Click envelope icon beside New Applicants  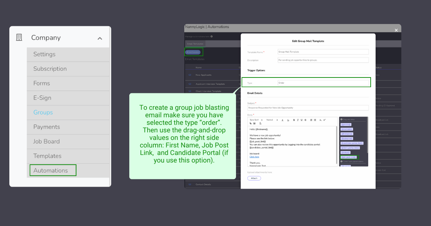coord(190,75)
